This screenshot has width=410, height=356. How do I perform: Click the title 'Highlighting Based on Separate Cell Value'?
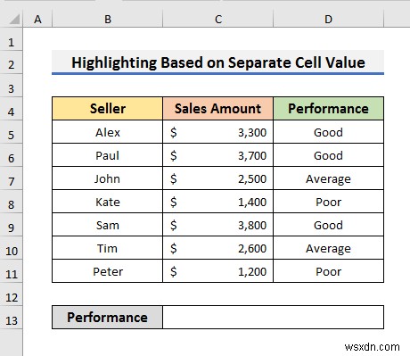tap(218, 62)
